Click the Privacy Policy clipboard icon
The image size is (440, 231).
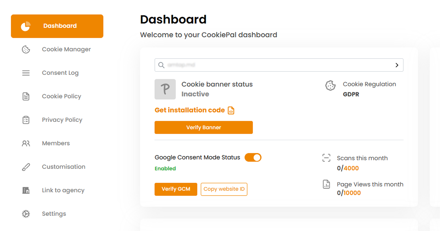(26, 120)
